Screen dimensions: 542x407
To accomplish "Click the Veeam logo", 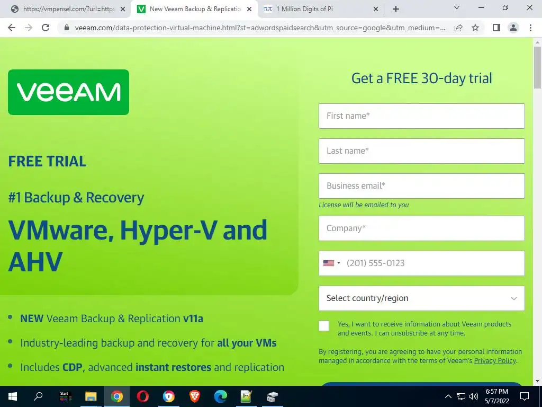I will tap(68, 92).
